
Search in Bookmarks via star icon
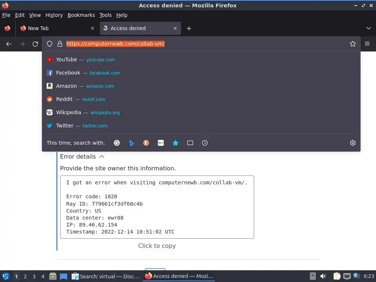(176, 143)
